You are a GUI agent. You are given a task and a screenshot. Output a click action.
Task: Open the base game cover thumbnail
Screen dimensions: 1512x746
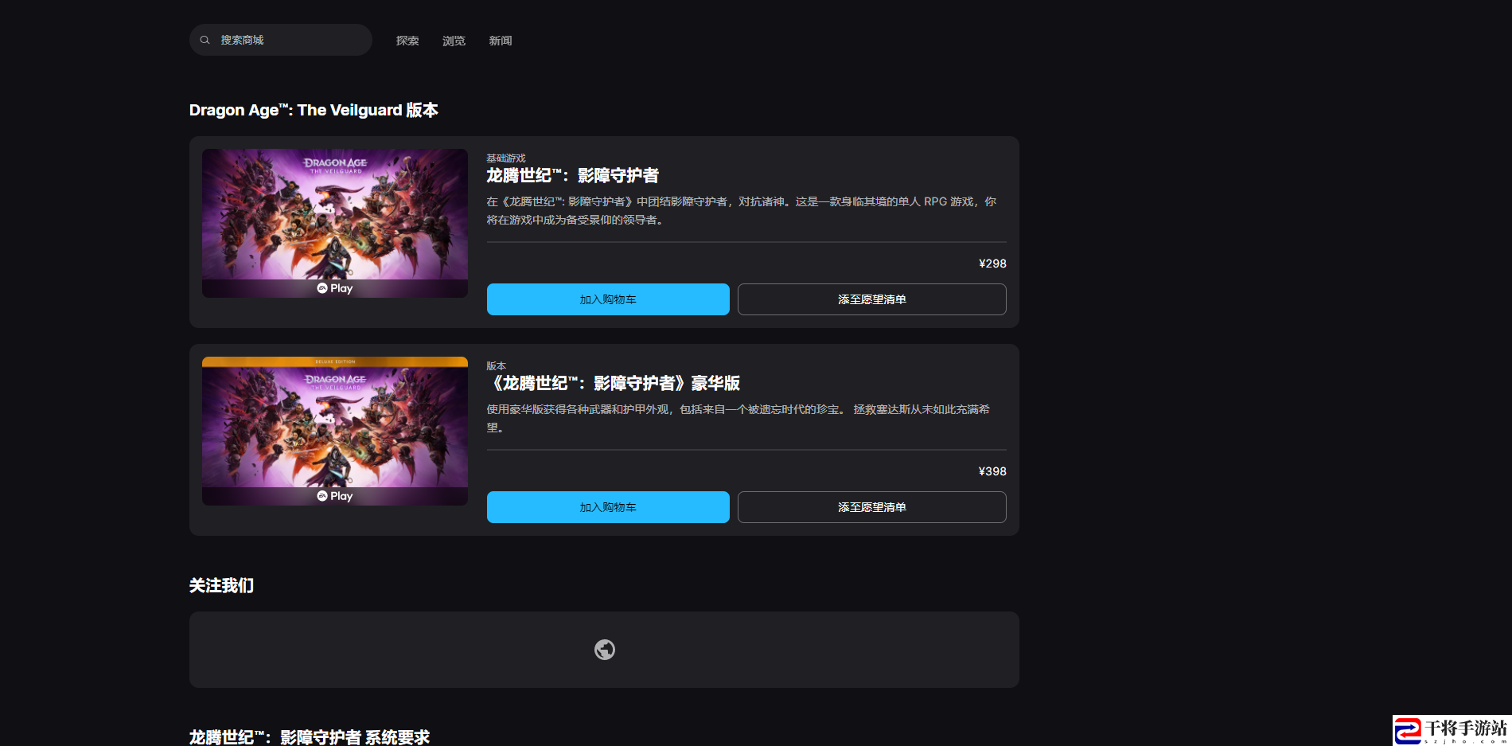pyautogui.click(x=335, y=223)
